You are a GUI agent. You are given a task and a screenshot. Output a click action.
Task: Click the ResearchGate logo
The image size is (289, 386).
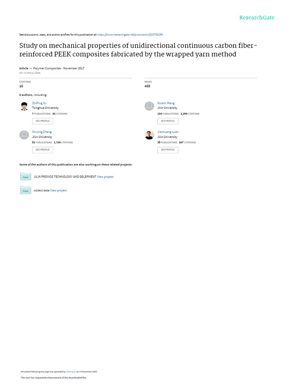(257, 18)
